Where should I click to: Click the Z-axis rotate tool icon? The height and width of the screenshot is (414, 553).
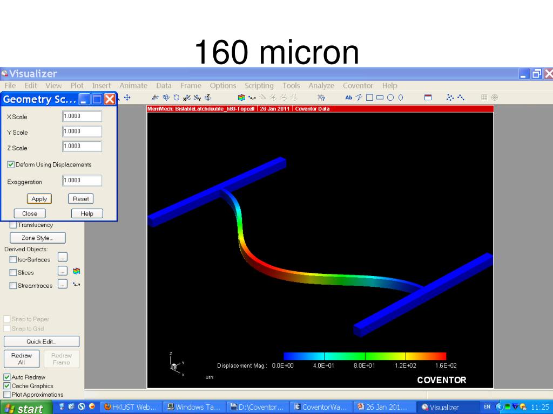pyautogui.click(x=208, y=98)
